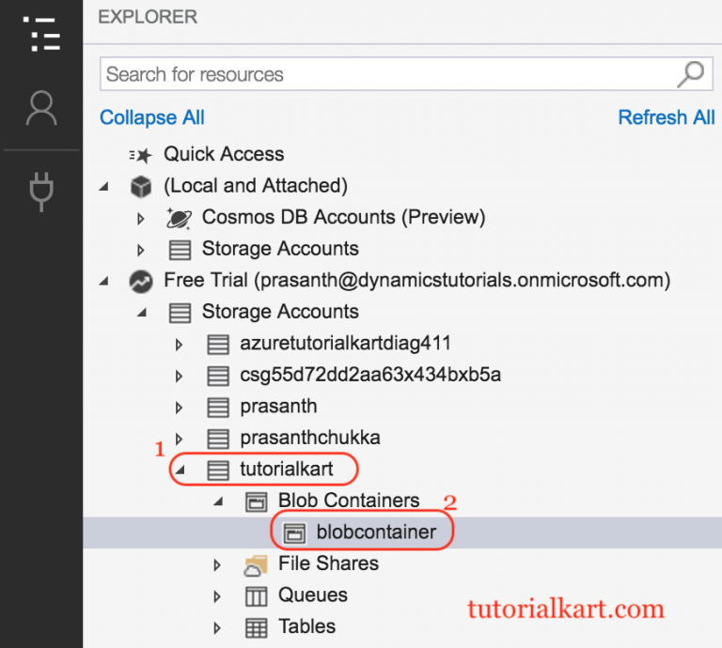This screenshot has width=722, height=648.
Task: Collapse the Blob Containers node
Action: point(218,501)
